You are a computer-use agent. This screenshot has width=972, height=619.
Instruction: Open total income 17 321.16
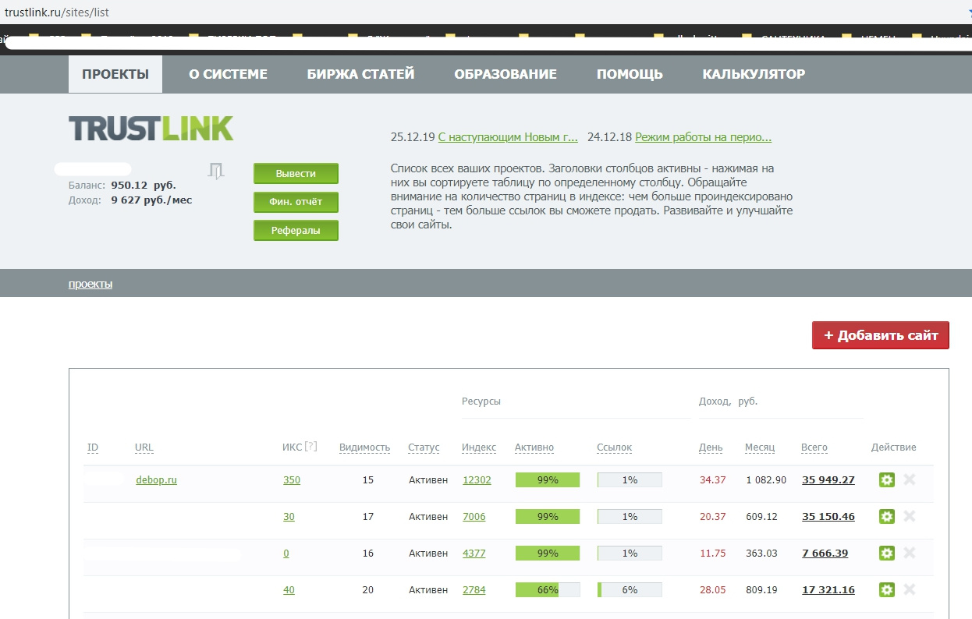click(x=828, y=590)
